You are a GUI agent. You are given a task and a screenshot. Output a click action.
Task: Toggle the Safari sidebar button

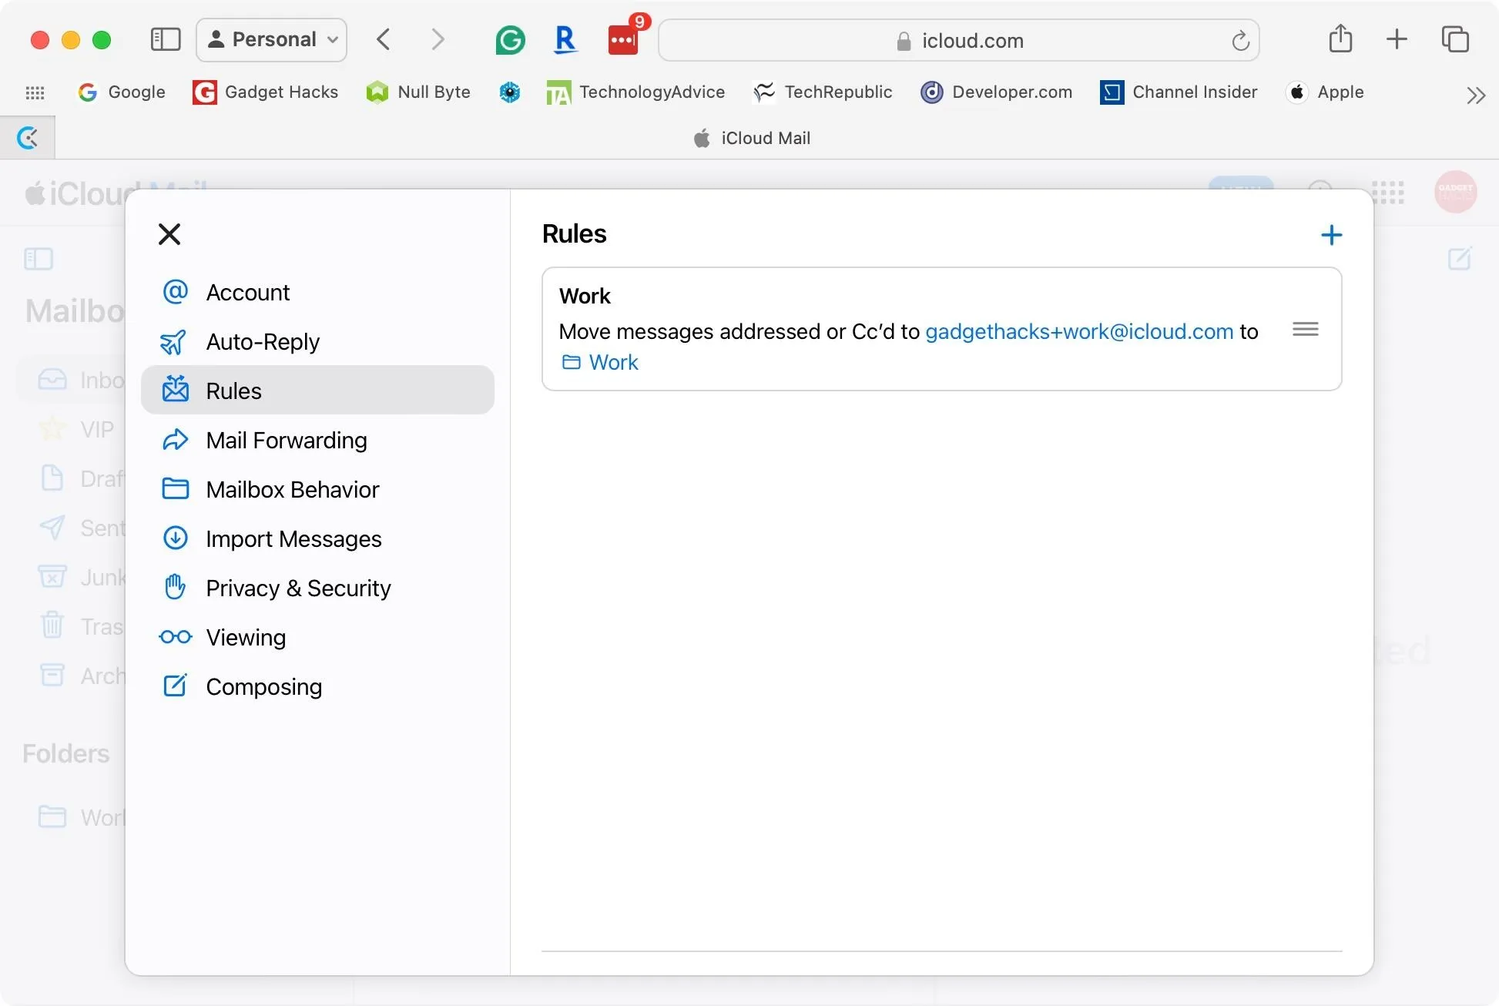coord(166,39)
